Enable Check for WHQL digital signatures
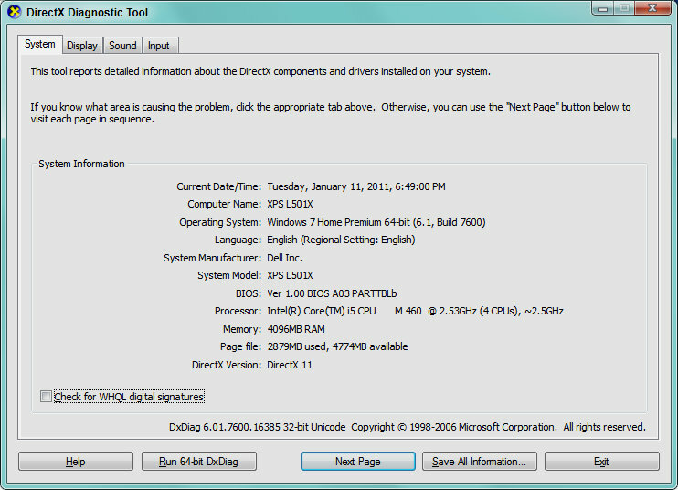Image resolution: width=678 pixels, height=490 pixels. (46, 396)
